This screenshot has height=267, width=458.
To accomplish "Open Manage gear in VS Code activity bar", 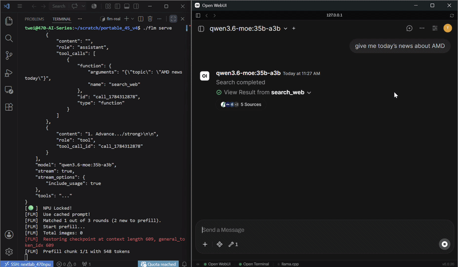I will click(9, 252).
